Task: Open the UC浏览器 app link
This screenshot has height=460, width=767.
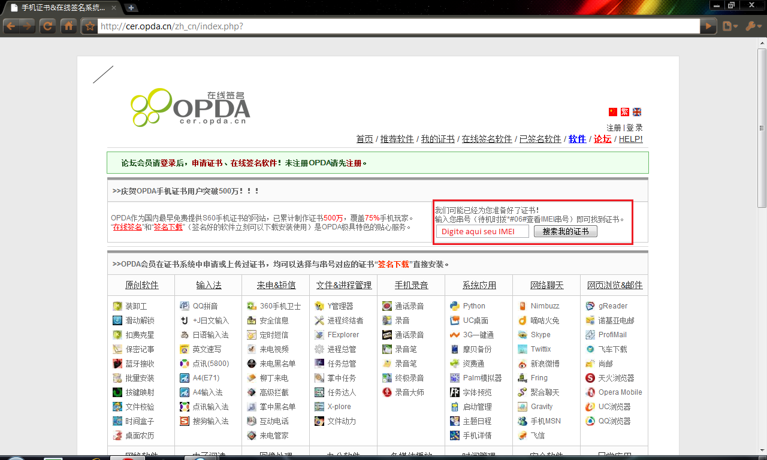Action: pyautogui.click(x=614, y=407)
